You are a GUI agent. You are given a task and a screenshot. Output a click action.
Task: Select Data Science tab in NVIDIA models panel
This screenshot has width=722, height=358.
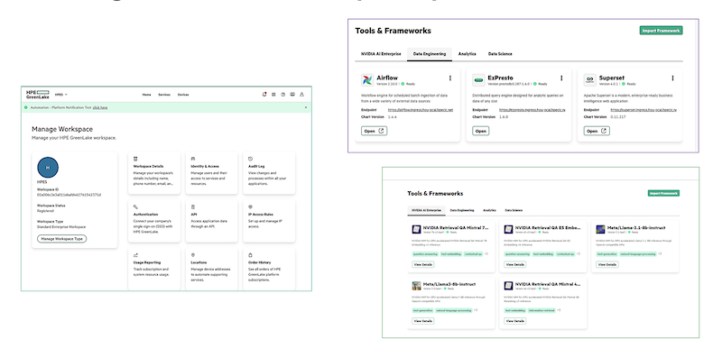pyautogui.click(x=514, y=210)
